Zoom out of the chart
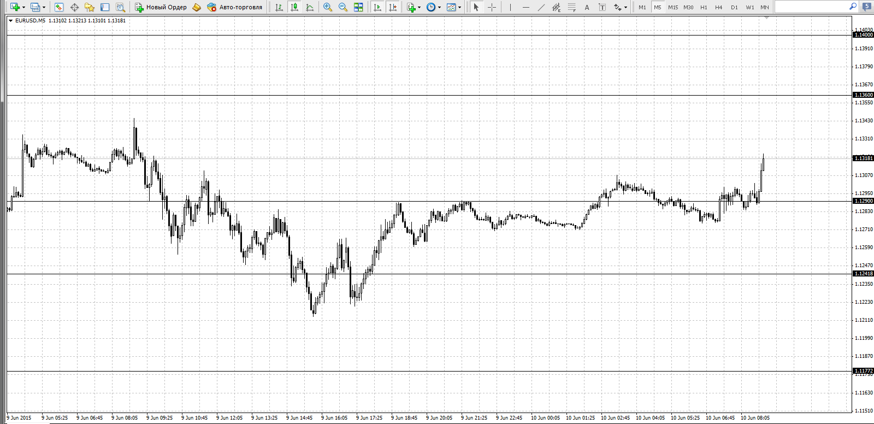 pyautogui.click(x=343, y=7)
